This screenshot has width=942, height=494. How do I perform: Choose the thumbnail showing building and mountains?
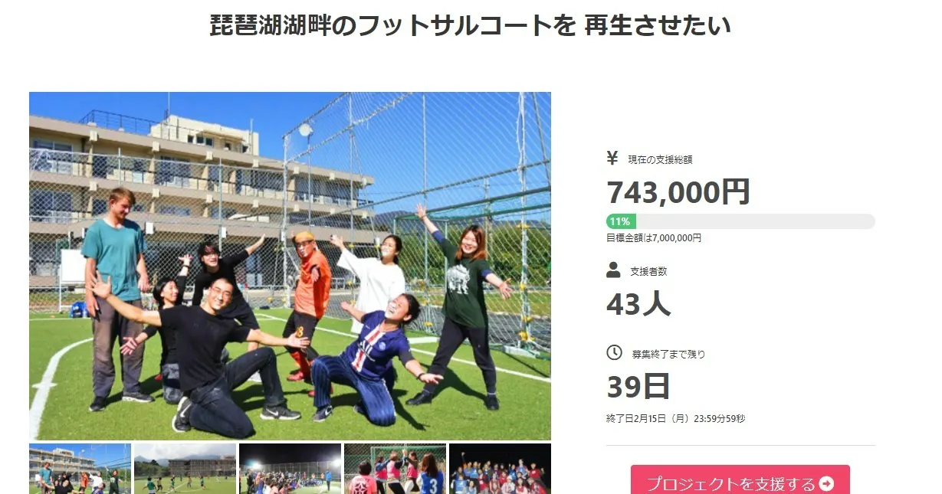pos(185,469)
